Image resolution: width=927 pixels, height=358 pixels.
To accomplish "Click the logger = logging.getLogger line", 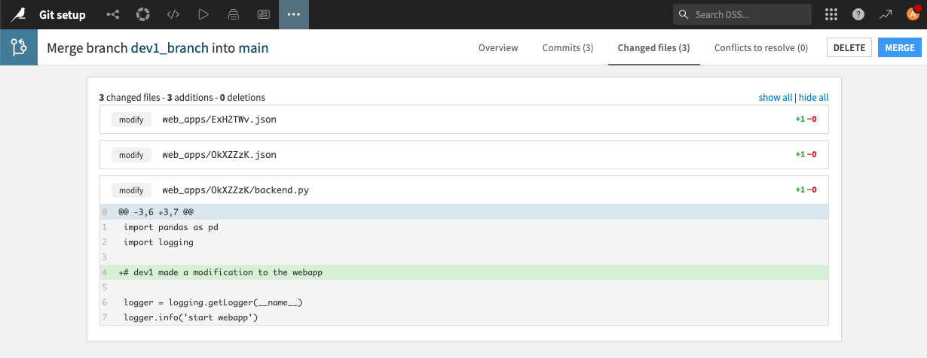I will [x=464, y=302].
